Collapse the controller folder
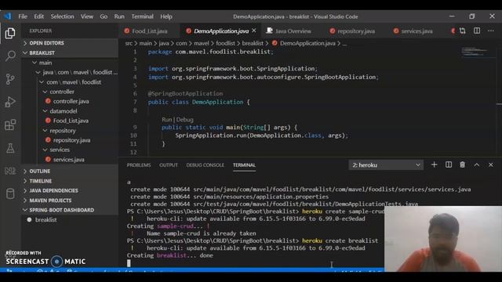Viewport: 502px width, 282px height. pyautogui.click(x=70, y=92)
